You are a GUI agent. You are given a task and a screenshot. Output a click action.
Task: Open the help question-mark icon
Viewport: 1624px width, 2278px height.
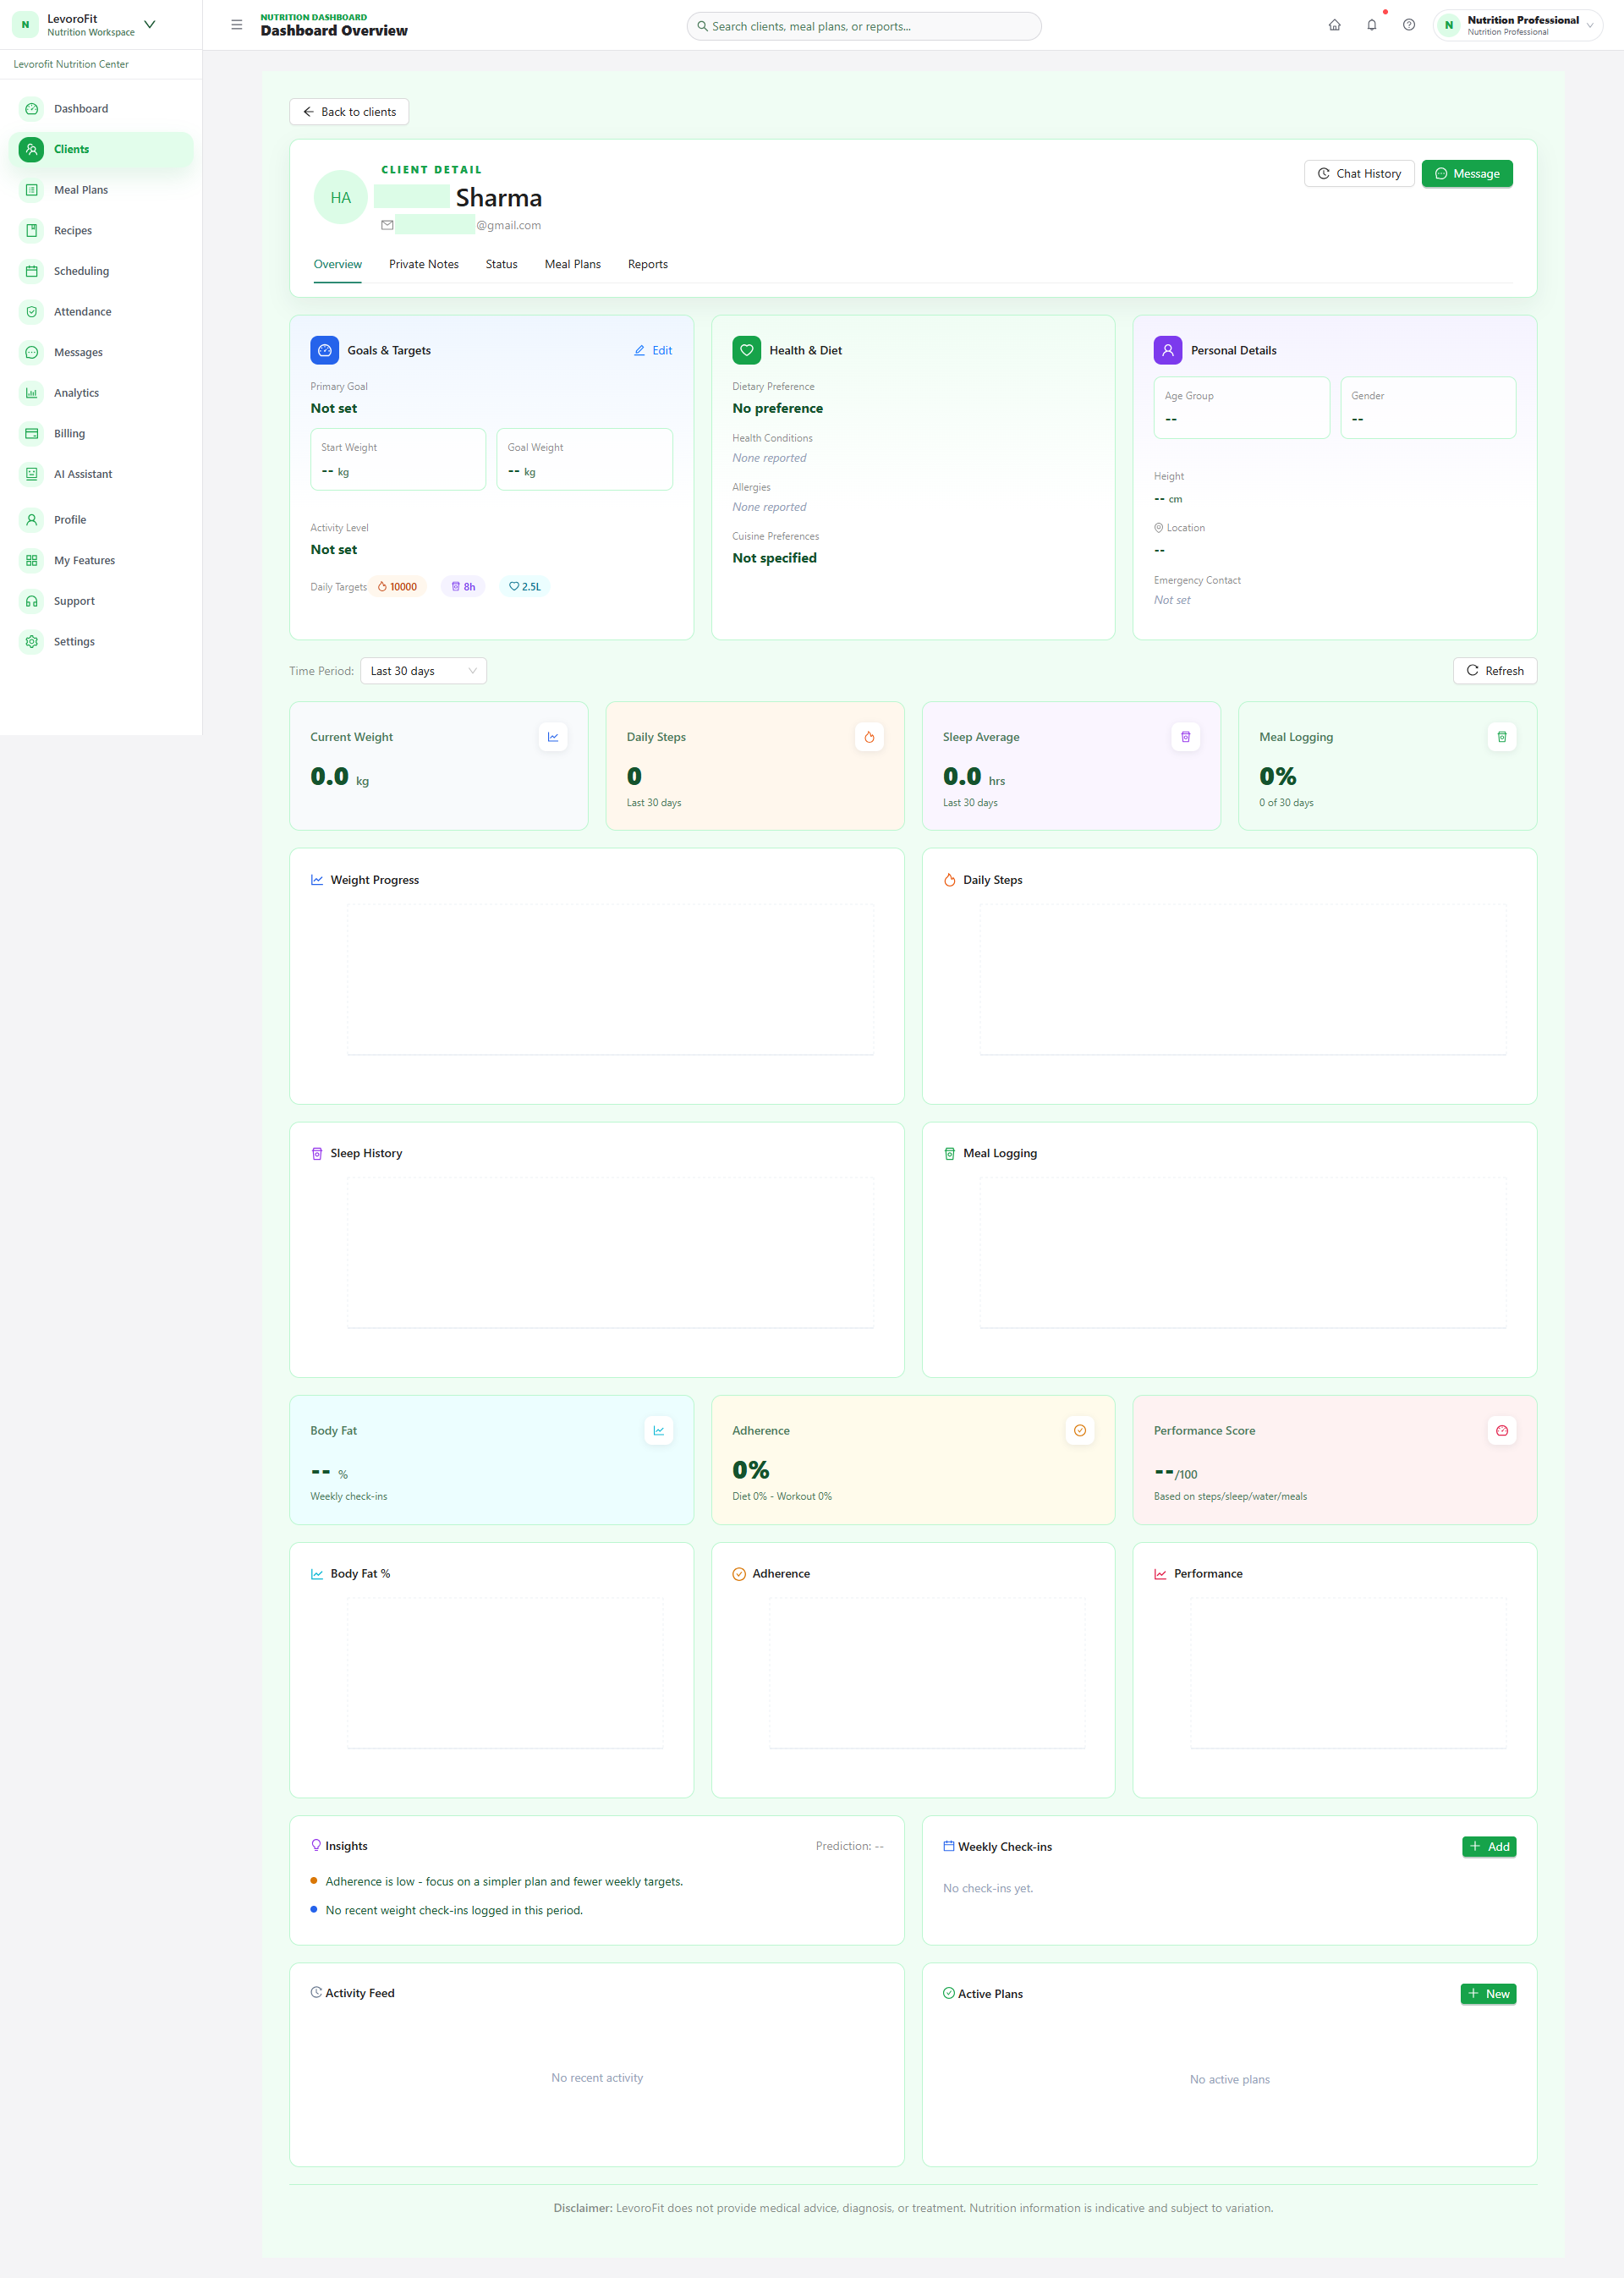(1409, 25)
